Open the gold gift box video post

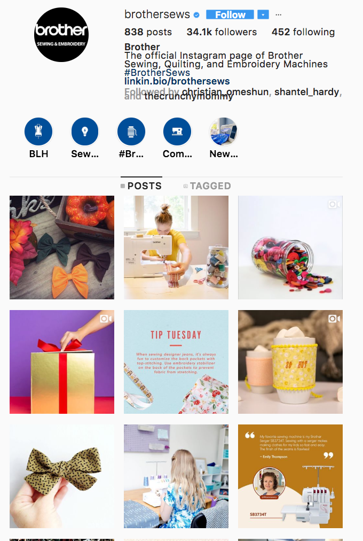tap(62, 362)
